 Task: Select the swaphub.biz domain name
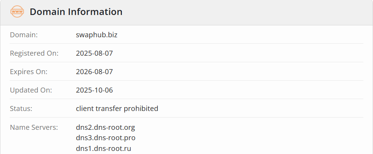click(96, 35)
